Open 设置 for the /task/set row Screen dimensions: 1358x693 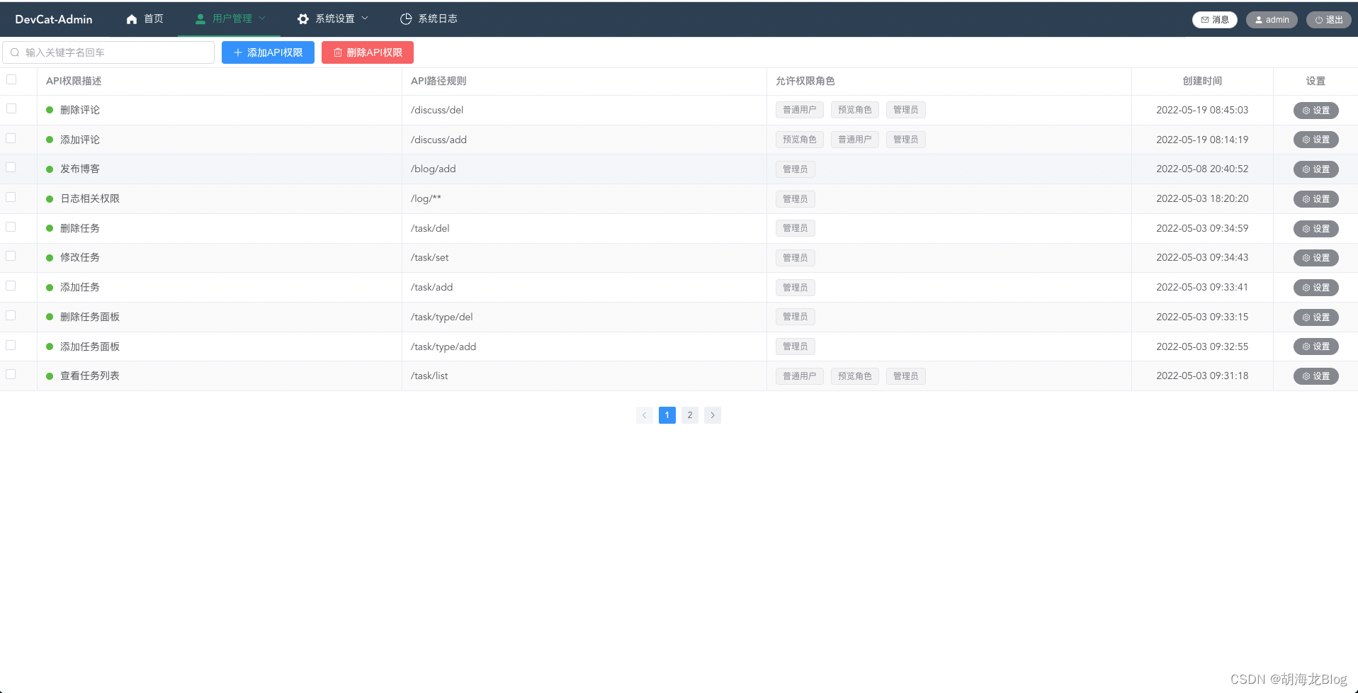point(1315,258)
